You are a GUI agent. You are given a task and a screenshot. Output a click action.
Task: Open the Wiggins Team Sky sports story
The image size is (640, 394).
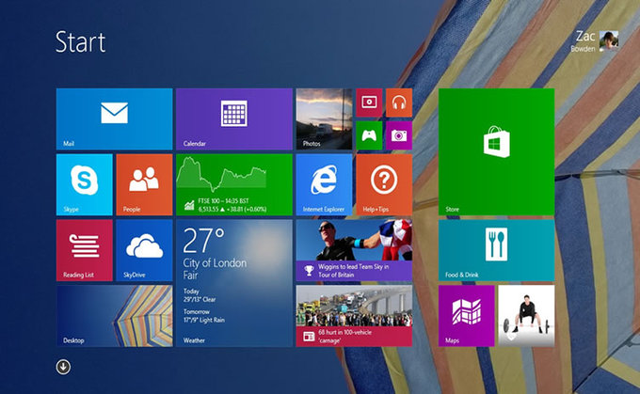click(353, 250)
